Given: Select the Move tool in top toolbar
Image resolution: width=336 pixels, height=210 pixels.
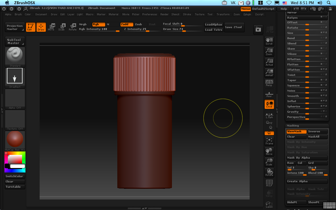Looking at the screenshot, I should [51, 27].
